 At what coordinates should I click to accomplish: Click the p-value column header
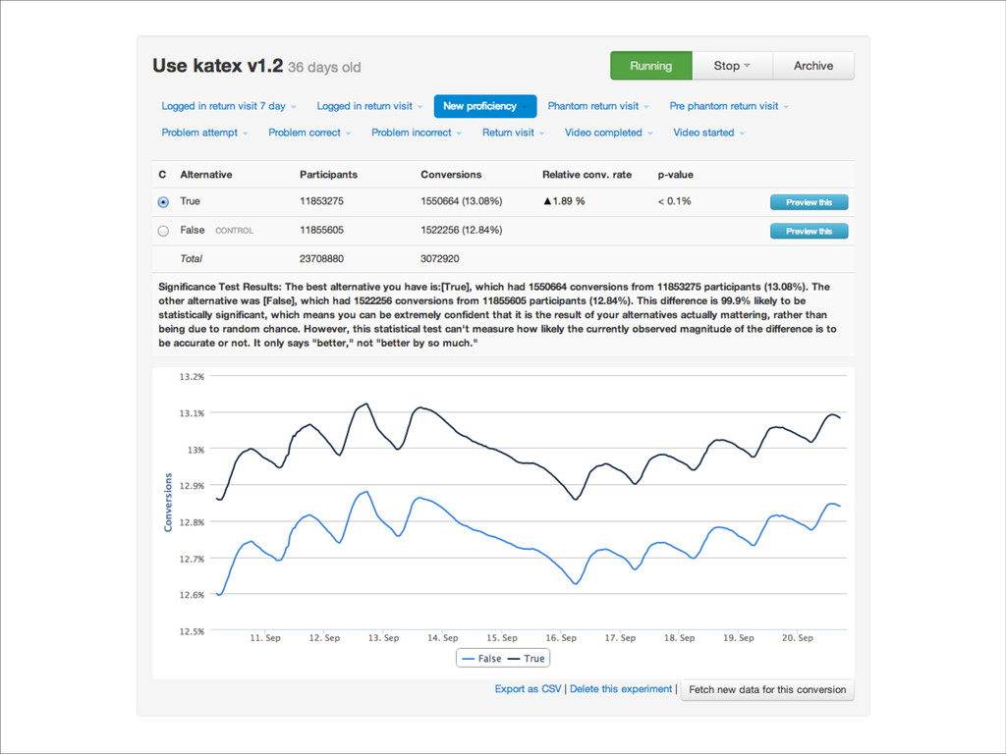676,175
